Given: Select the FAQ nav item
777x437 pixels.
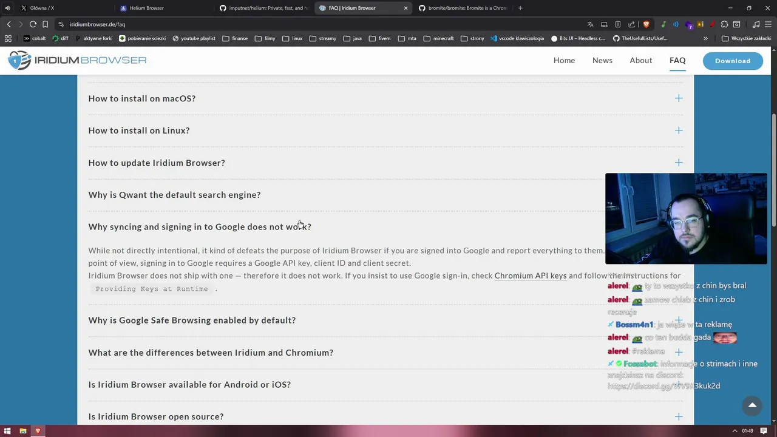Looking at the screenshot, I should click(x=677, y=60).
